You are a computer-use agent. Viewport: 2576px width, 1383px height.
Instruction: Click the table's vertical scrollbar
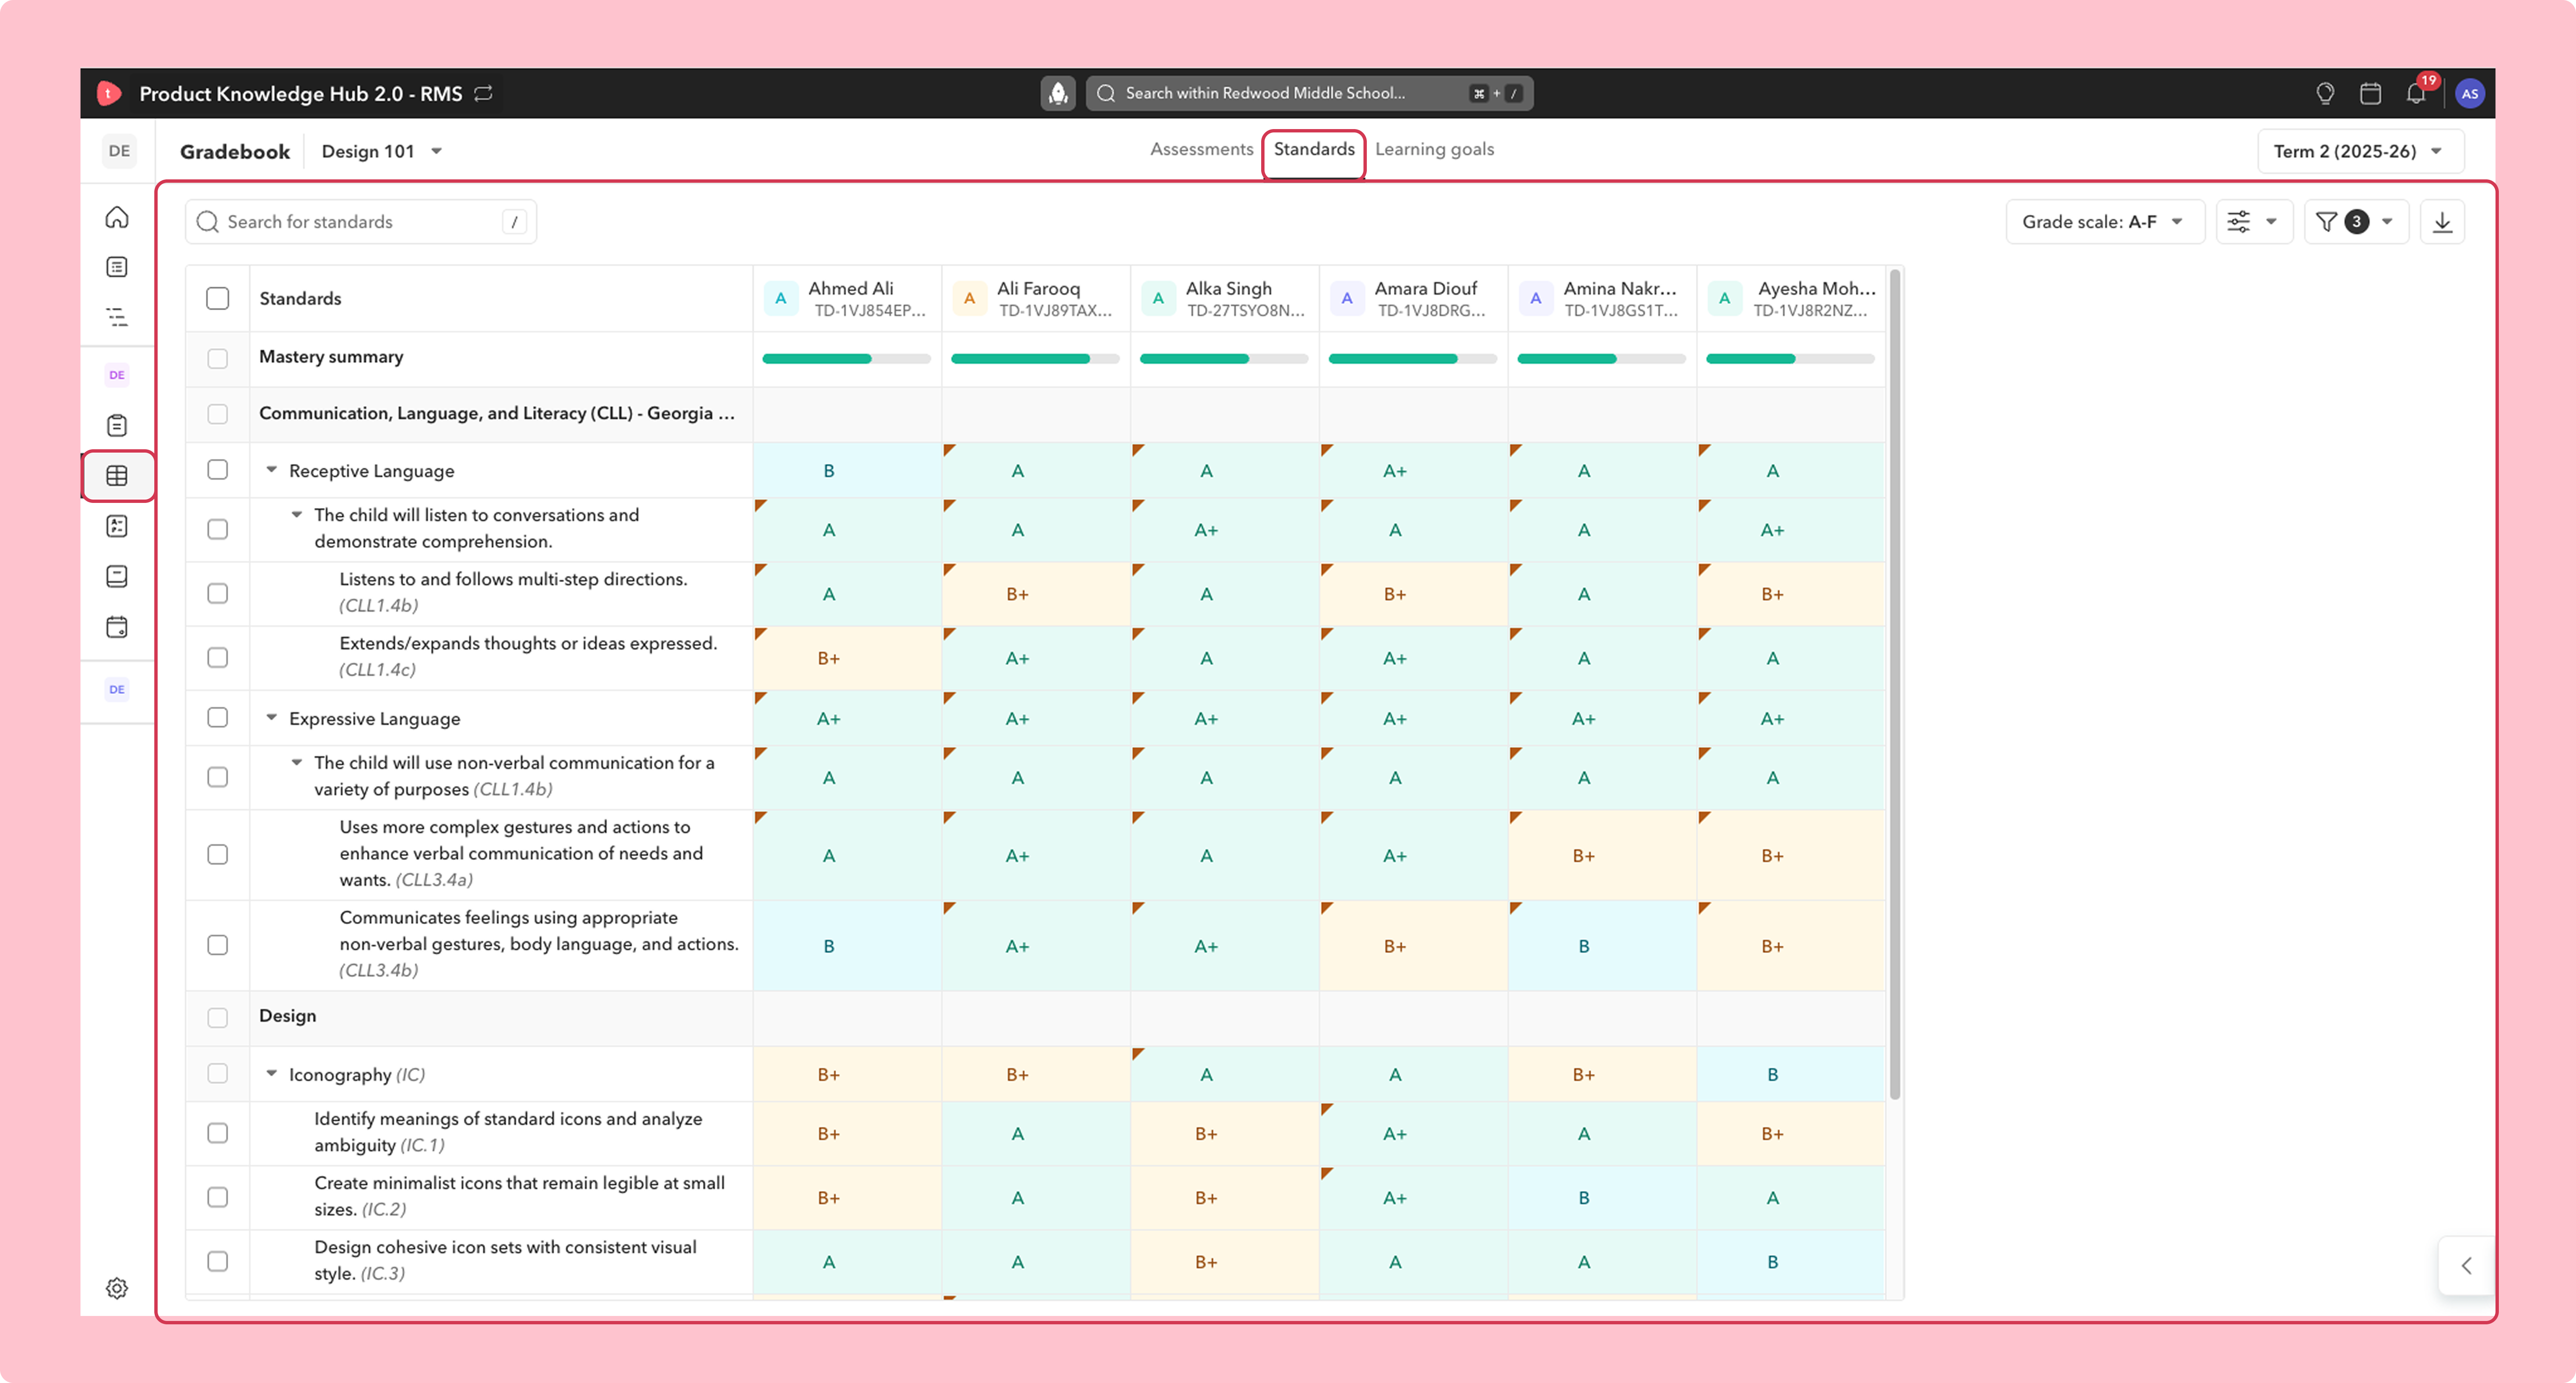coord(1895,684)
